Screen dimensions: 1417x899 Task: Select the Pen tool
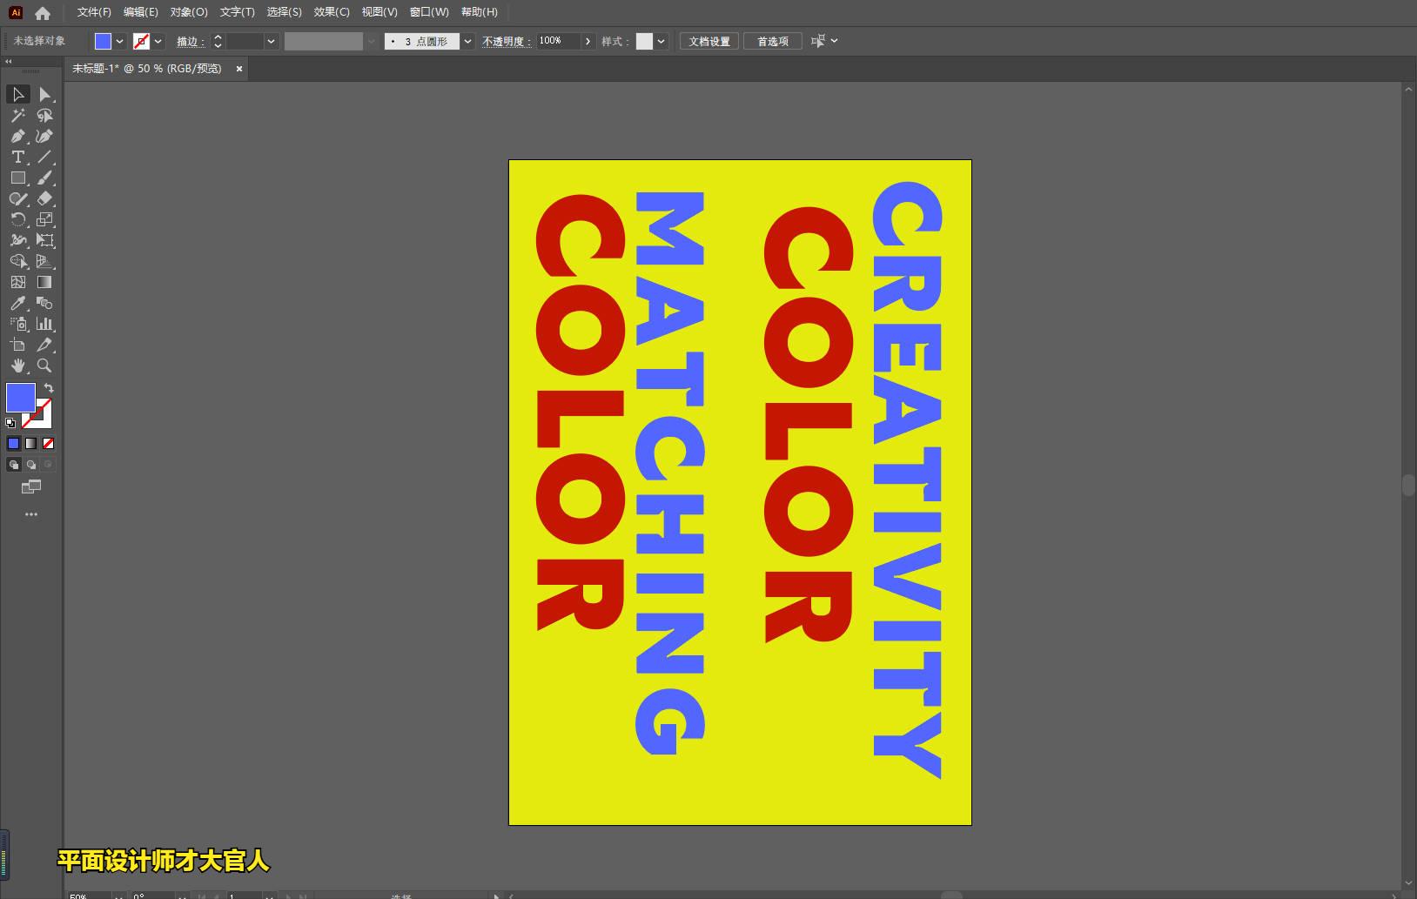pos(17,136)
